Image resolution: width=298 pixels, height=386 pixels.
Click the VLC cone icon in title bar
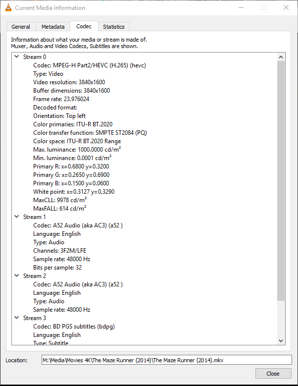[8, 7]
